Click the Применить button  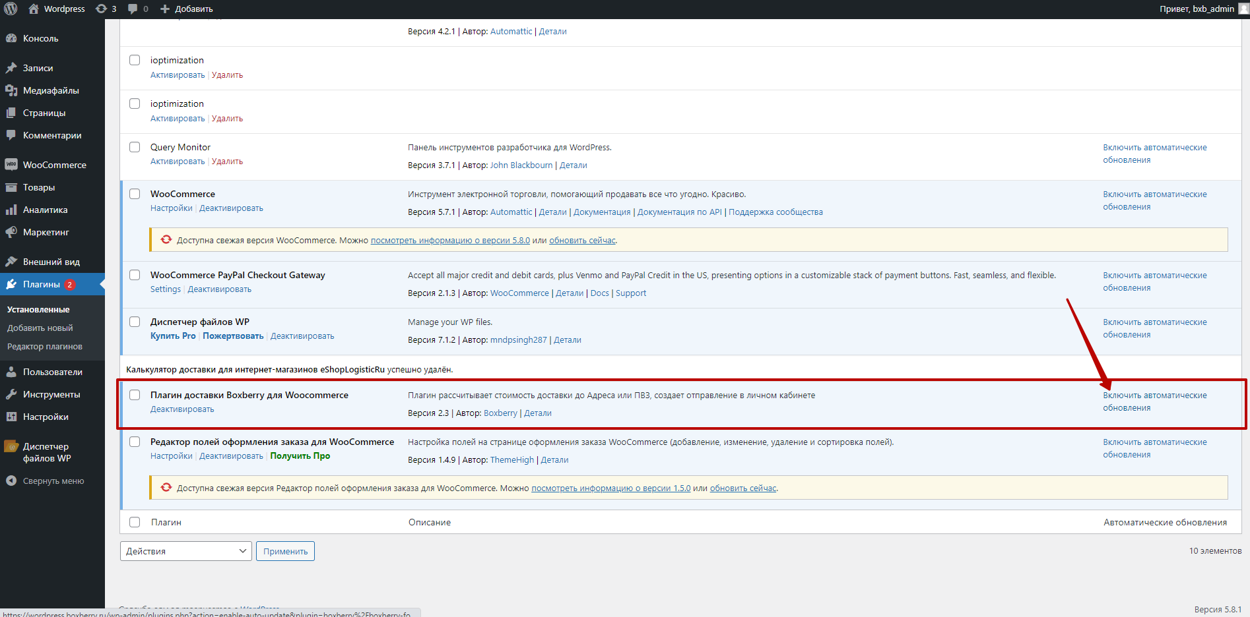pos(285,551)
